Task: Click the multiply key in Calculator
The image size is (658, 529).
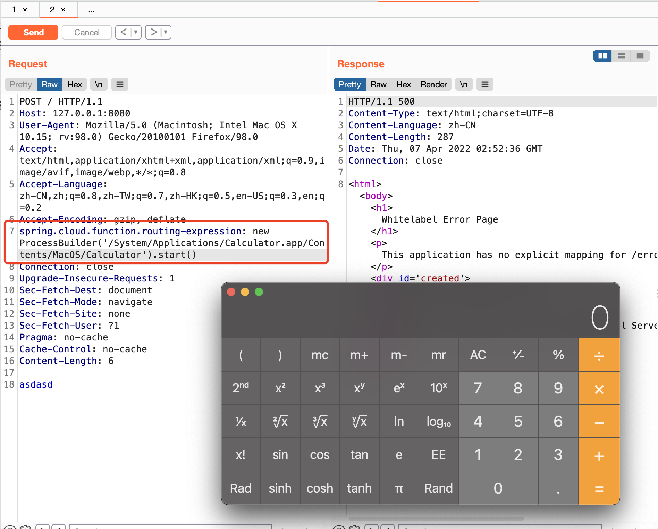Action: [599, 388]
